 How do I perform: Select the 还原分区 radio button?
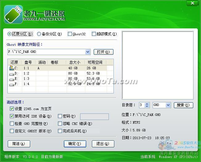click(10, 34)
